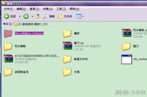Image resolution: width=147 pixels, height=97 pixels.
Task: Click the title bar folder icon
Action: 4,3
